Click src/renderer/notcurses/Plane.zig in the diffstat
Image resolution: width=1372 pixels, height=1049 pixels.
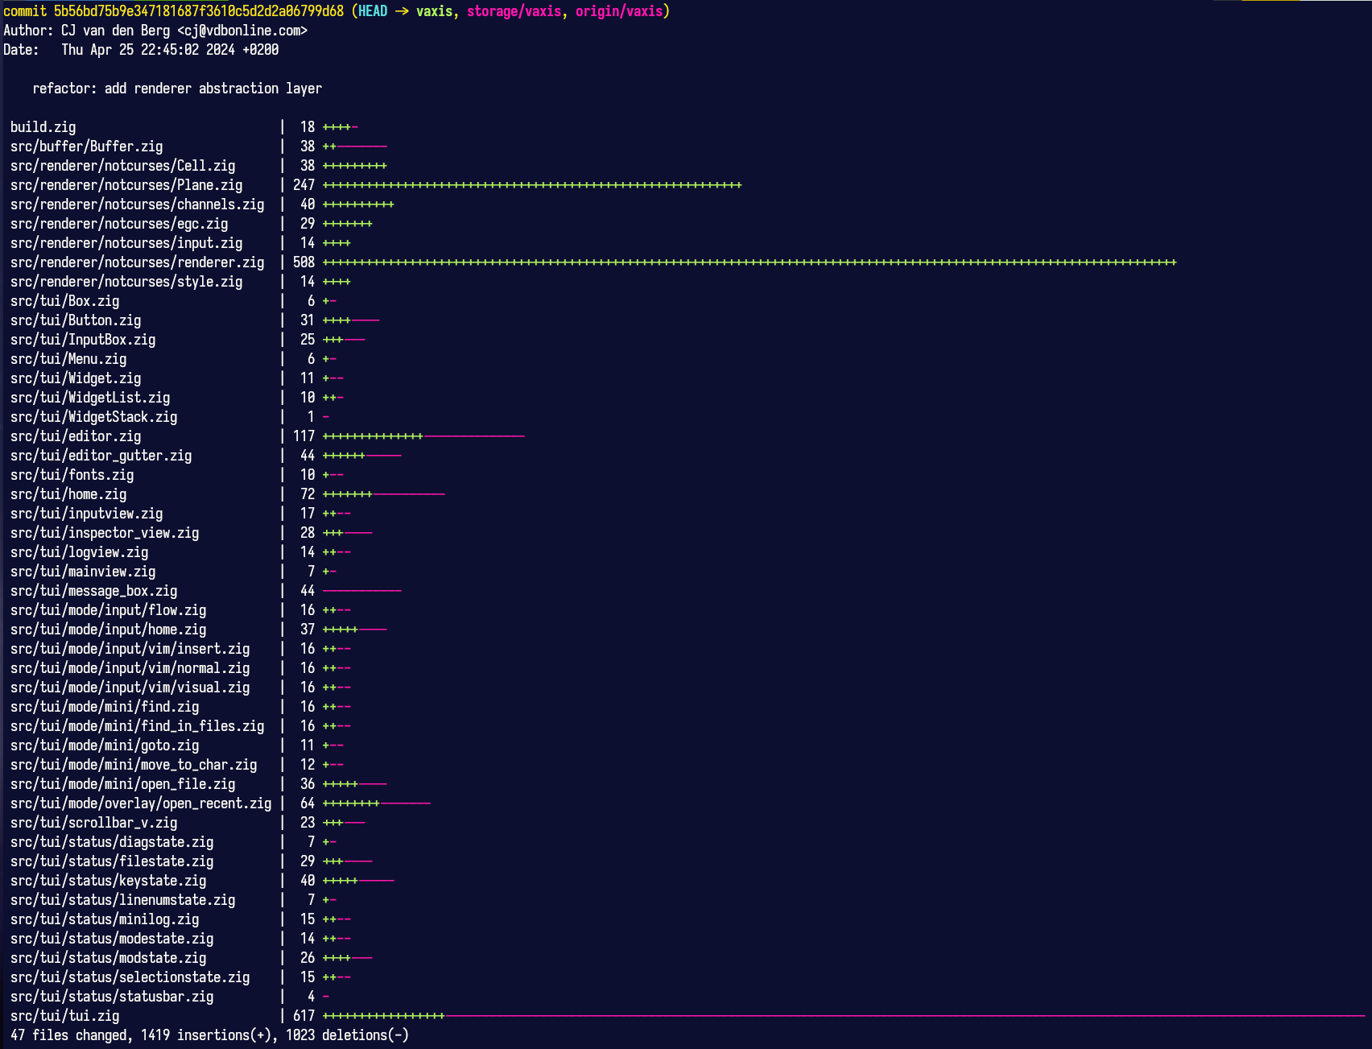click(126, 185)
